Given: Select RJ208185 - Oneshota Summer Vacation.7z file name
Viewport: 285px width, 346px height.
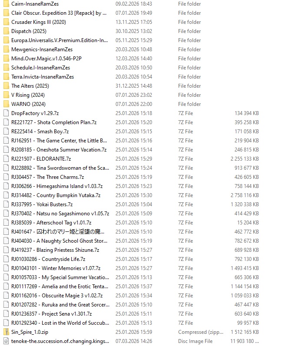Looking at the screenshot, I should coord(59,150).
